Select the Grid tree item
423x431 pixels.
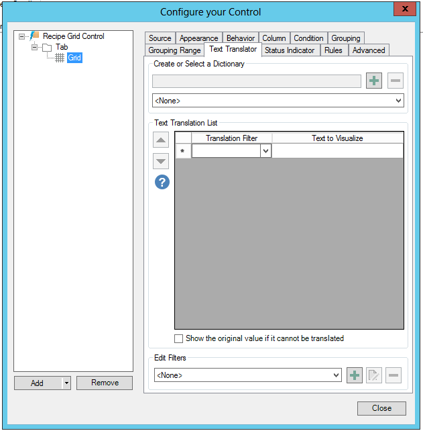pyautogui.click(x=74, y=58)
